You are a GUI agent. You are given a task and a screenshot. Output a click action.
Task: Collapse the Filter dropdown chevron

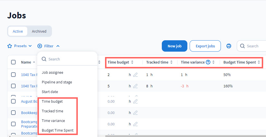pyautogui.click(x=58, y=46)
